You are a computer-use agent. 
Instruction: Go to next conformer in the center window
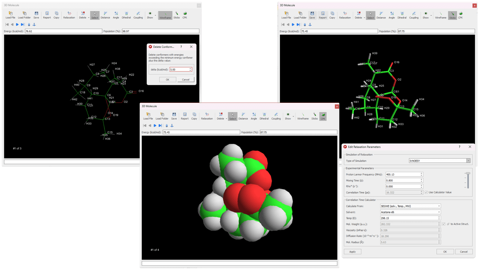pyautogui.click(x=155, y=126)
